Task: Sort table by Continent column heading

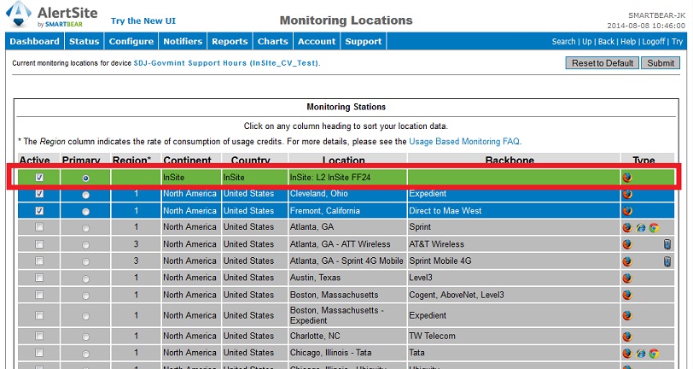Action: point(188,161)
